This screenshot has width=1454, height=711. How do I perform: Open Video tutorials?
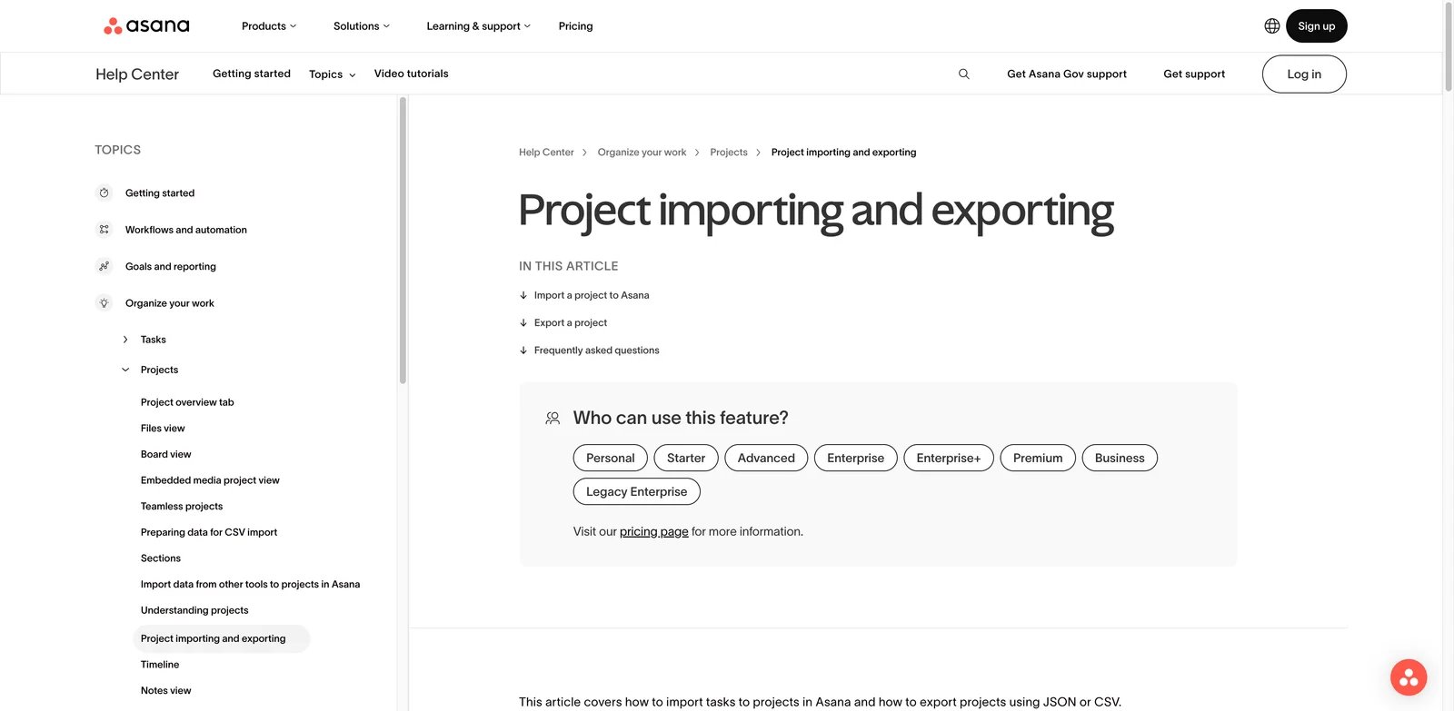(411, 74)
